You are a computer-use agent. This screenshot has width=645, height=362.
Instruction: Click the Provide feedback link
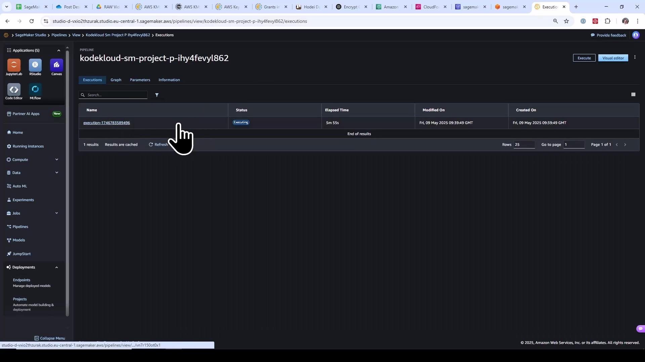tap(608, 35)
